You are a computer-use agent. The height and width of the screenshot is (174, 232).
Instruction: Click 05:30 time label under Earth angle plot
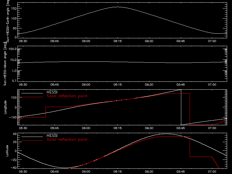23,41
